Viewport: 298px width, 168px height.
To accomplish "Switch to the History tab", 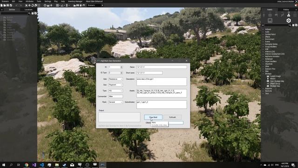I will (286, 9).
